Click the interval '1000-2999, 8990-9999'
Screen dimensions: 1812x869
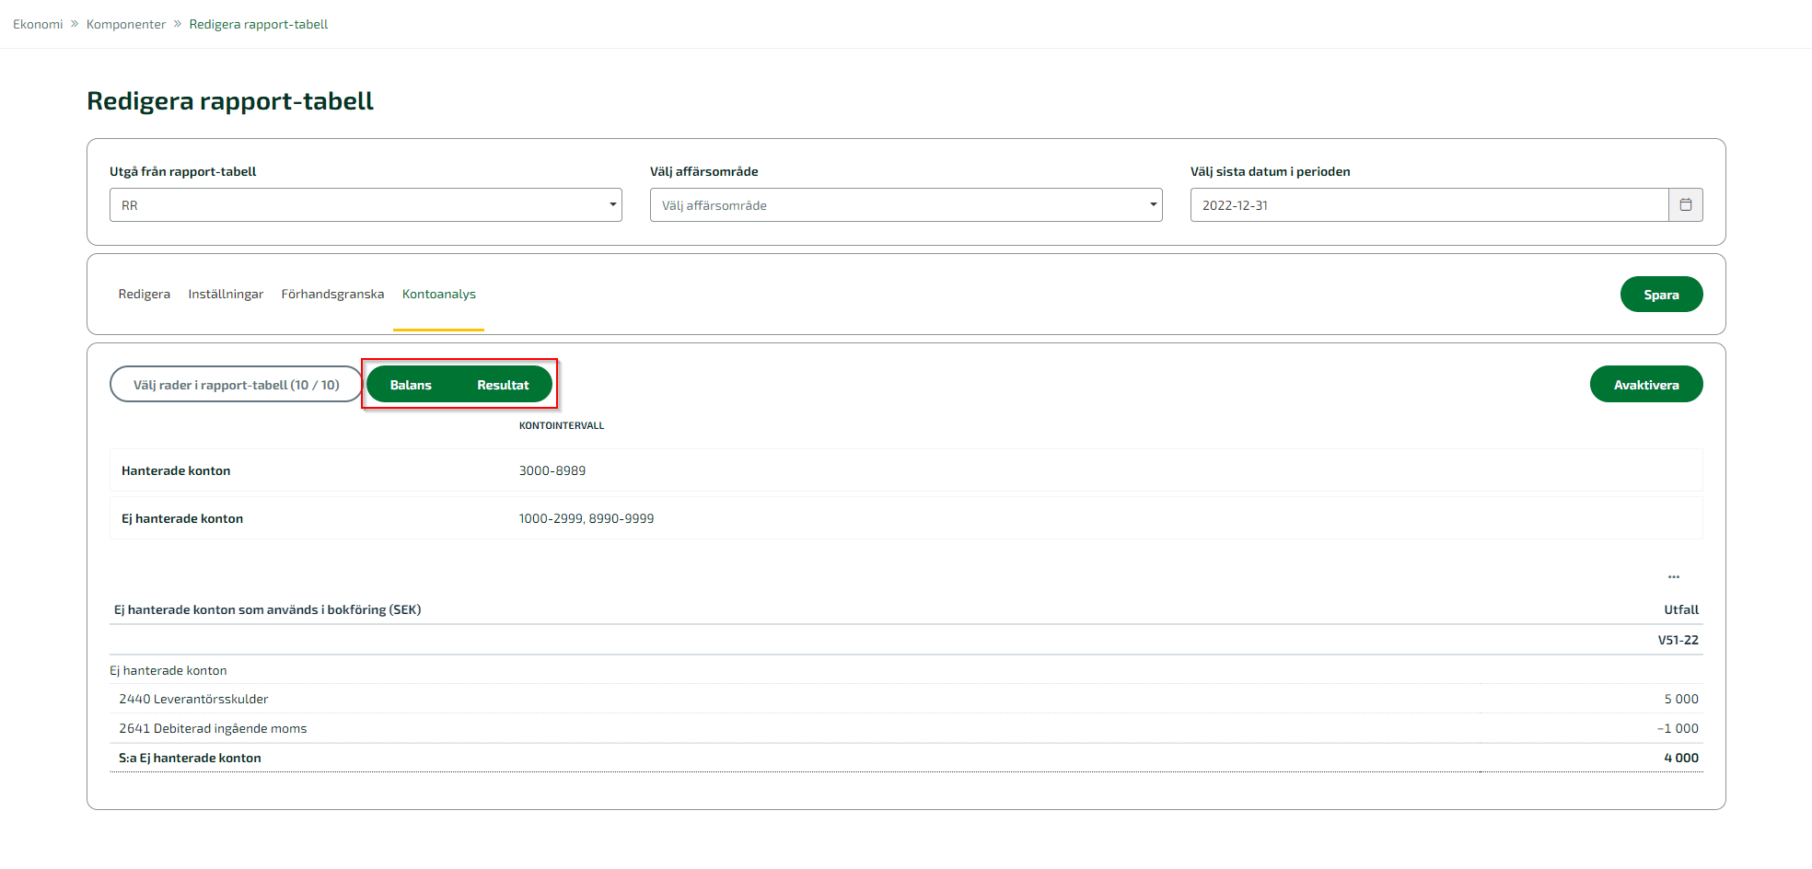point(587,518)
